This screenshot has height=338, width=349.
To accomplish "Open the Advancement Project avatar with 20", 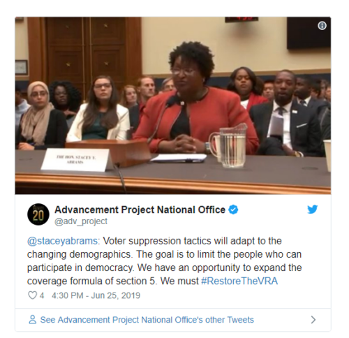I will 38,214.
